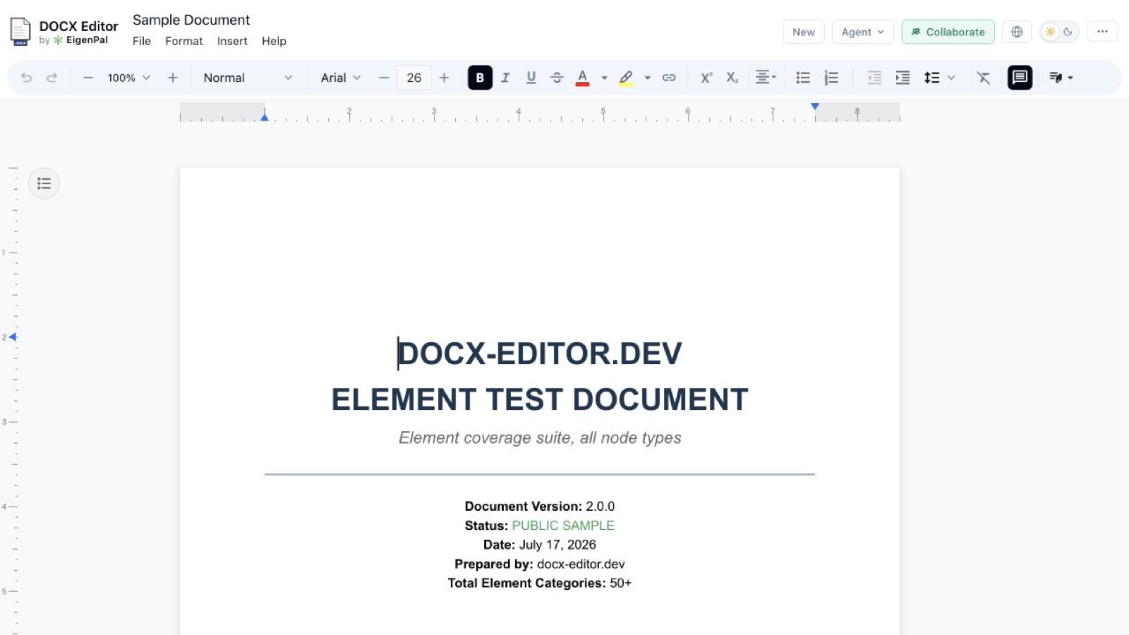This screenshot has width=1129, height=635.
Task: Click the font size field showing 26
Action: click(414, 78)
